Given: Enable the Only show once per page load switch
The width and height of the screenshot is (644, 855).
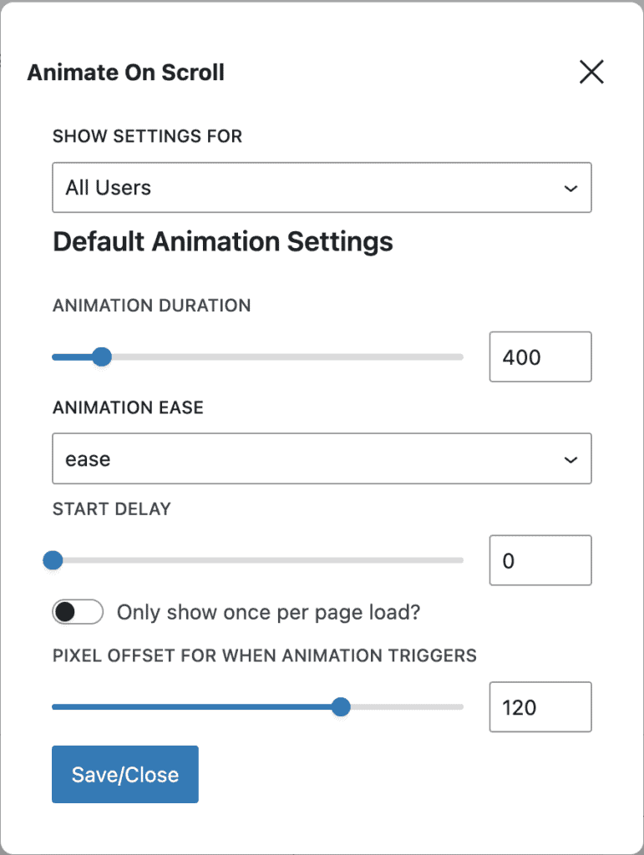Looking at the screenshot, I should point(78,613).
